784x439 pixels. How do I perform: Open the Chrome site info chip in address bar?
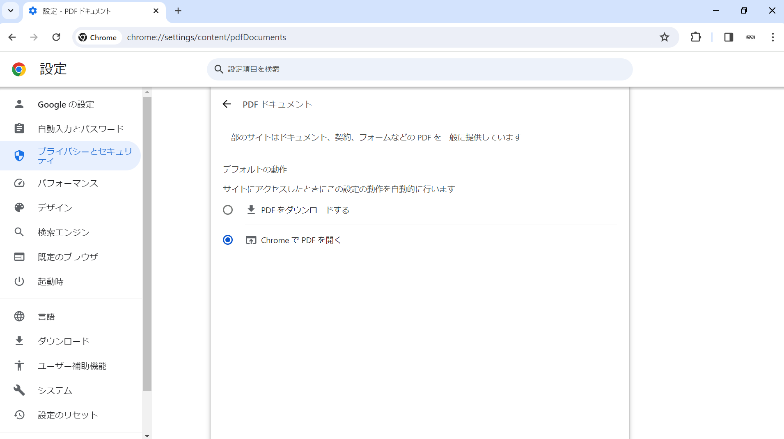(x=98, y=37)
